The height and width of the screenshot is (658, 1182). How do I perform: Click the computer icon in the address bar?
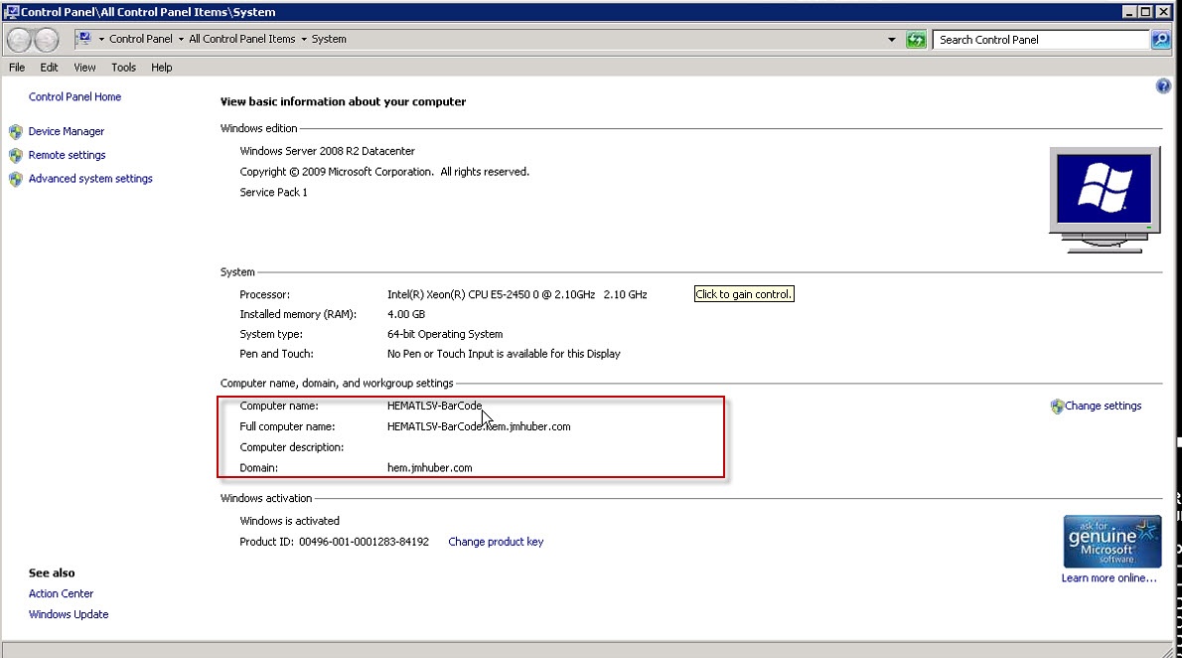pos(84,39)
